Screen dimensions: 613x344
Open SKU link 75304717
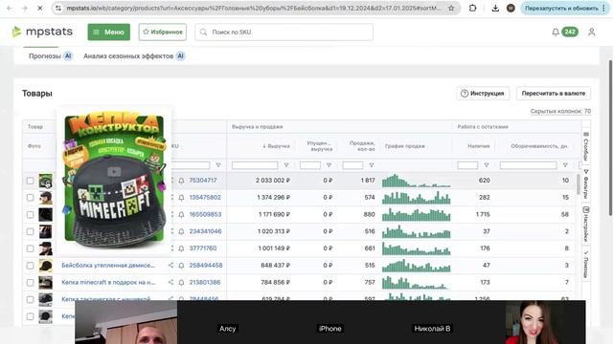[x=203, y=181]
